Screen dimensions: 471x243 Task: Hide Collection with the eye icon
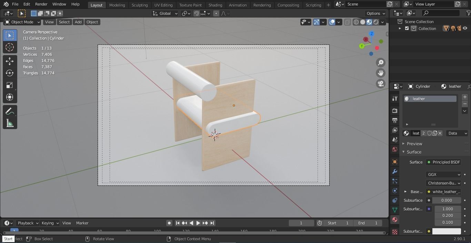point(465,29)
